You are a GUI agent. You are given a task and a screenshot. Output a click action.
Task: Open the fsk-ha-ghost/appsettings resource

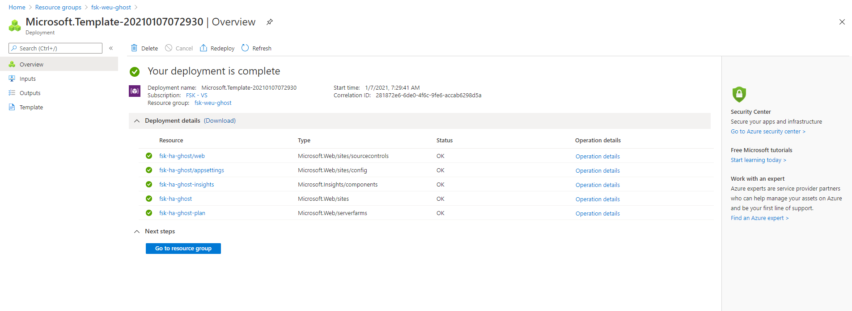[191, 170]
